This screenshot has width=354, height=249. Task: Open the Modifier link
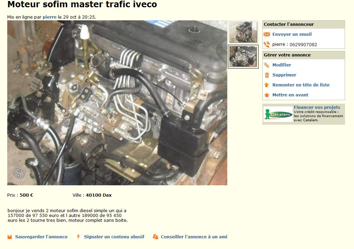coord(282,65)
